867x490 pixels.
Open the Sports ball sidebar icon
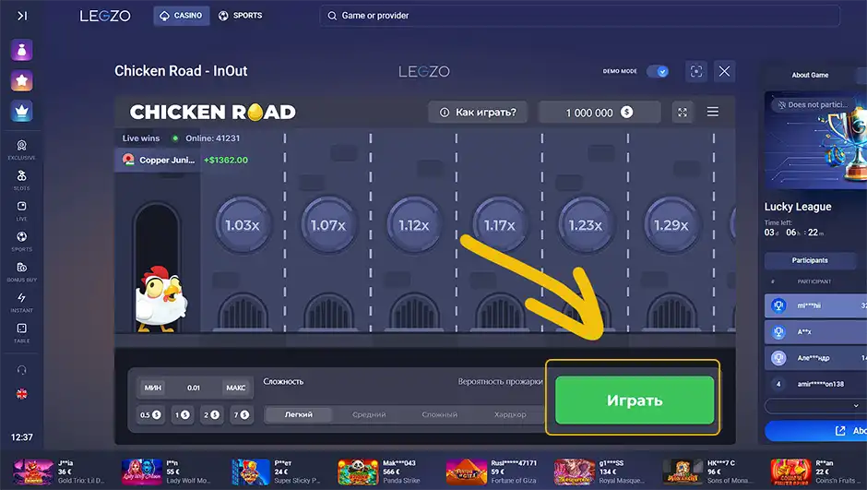(21, 241)
